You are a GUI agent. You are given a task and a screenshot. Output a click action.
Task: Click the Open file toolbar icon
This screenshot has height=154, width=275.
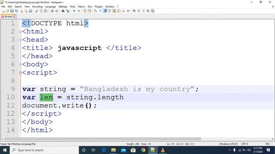pos(7,11)
